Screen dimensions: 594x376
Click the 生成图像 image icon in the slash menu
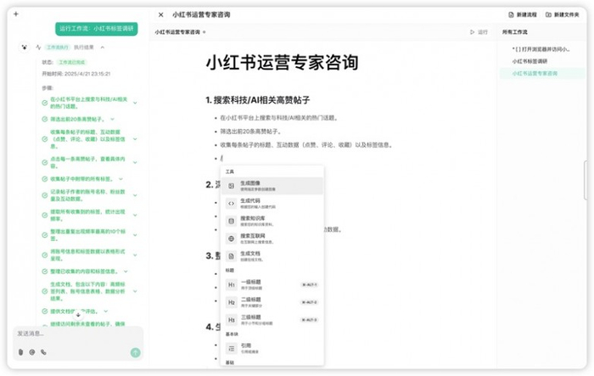coord(231,186)
